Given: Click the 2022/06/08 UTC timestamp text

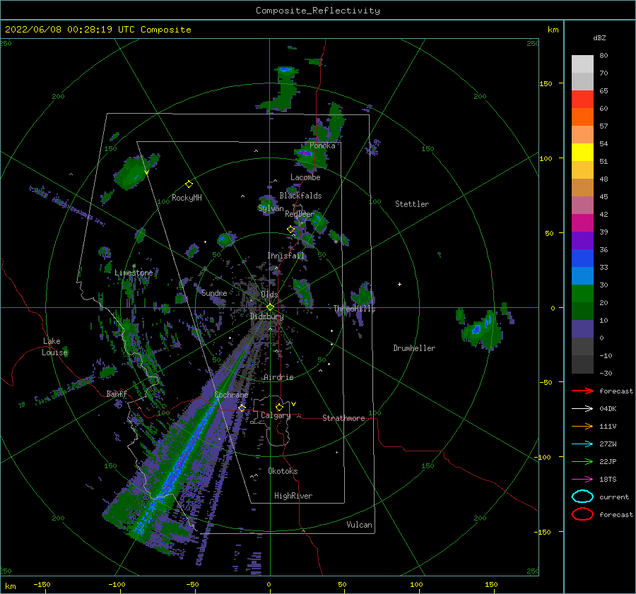Looking at the screenshot, I should coord(98,30).
